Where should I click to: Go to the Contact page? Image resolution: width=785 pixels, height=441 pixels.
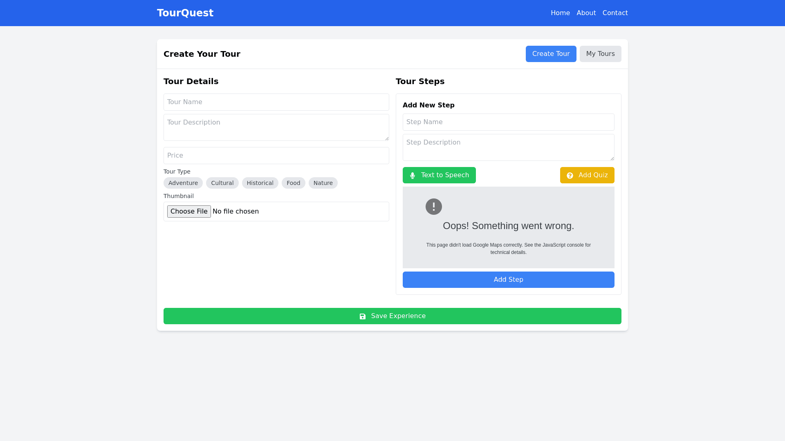click(x=615, y=13)
